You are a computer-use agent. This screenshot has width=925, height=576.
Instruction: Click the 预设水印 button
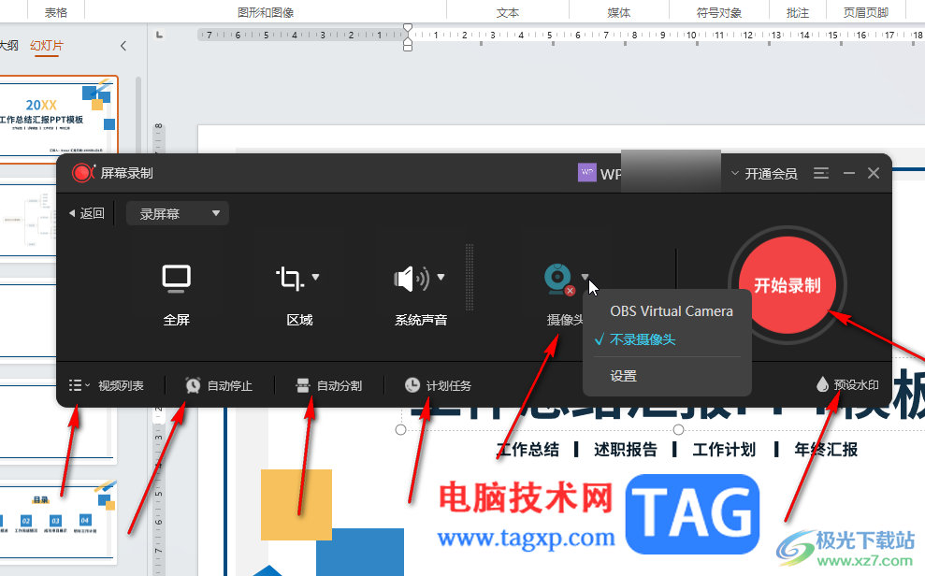[847, 385]
